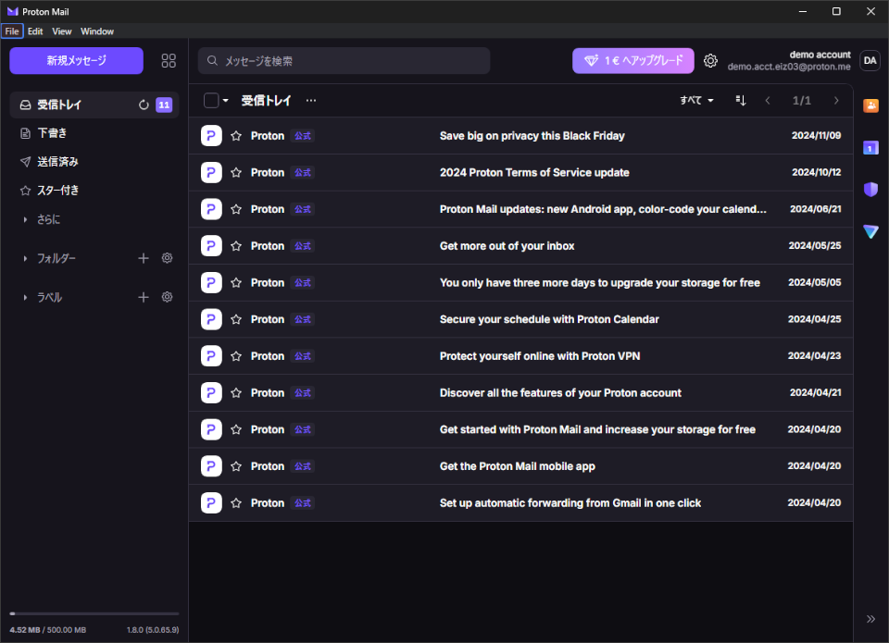Open the すべて filter dropdown
Viewport: 889px width, 643px height.
696,100
